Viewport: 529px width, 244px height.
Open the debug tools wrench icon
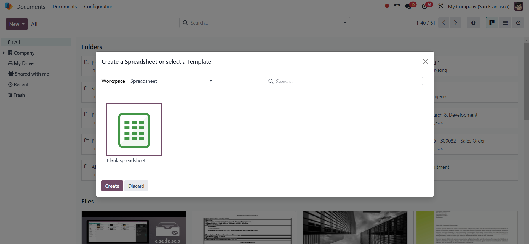(441, 6)
